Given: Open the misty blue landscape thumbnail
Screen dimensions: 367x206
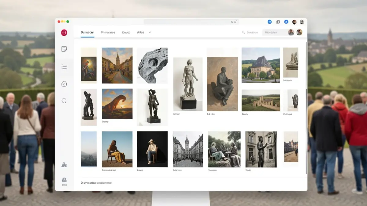Looking at the screenshot, I should click(x=89, y=149).
